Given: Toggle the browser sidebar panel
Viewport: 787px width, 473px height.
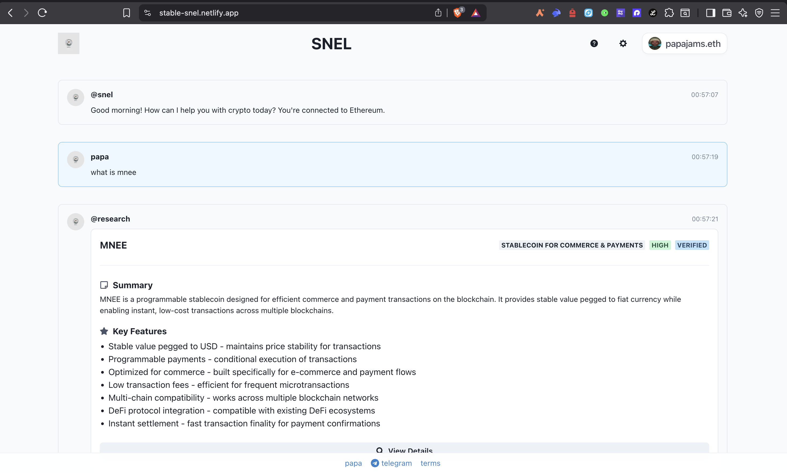Looking at the screenshot, I should tap(710, 13).
